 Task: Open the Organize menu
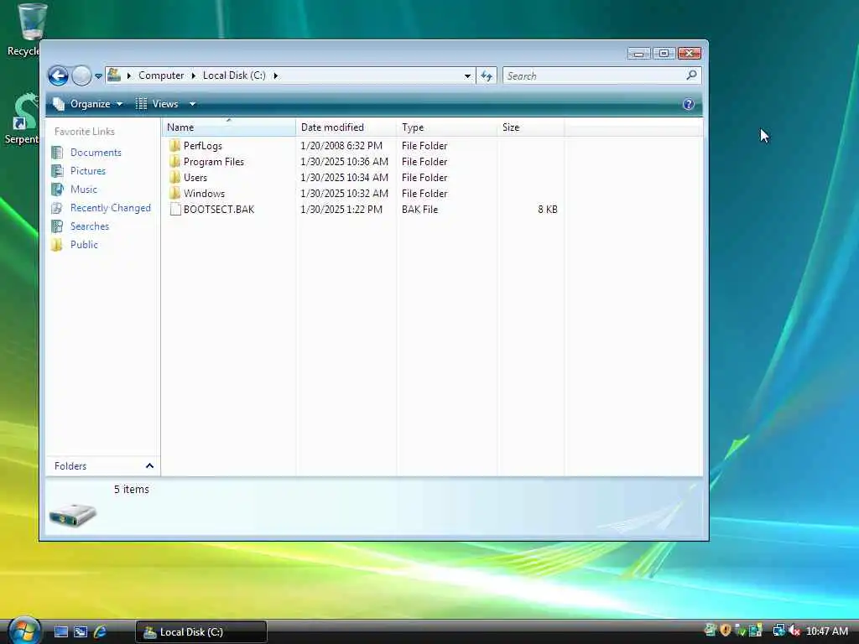pos(87,104)
